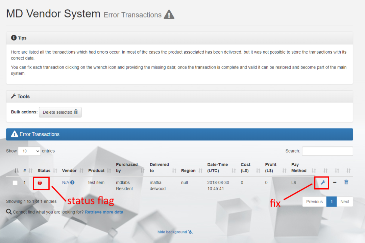
Task: Click the warning triangle next to the page title
Action: [169, 15]
